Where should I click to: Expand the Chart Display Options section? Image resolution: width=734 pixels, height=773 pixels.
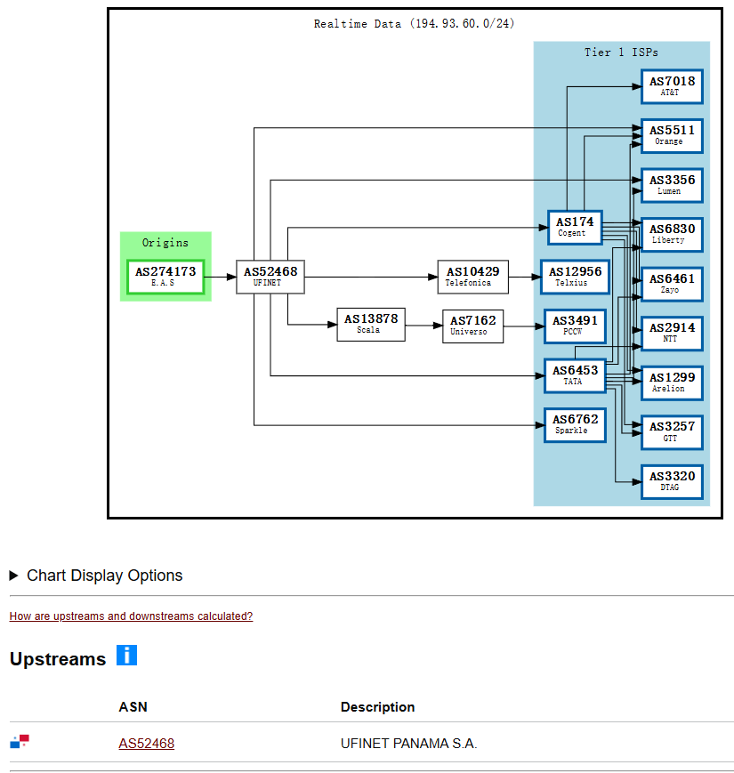(x=96, y=576)
